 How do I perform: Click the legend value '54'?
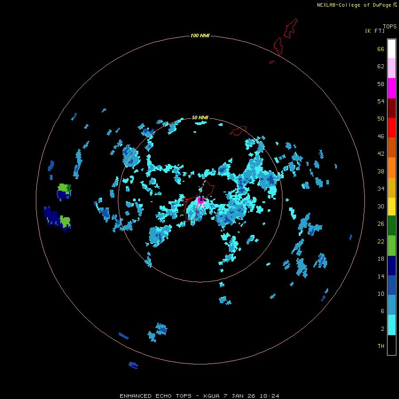381,101
